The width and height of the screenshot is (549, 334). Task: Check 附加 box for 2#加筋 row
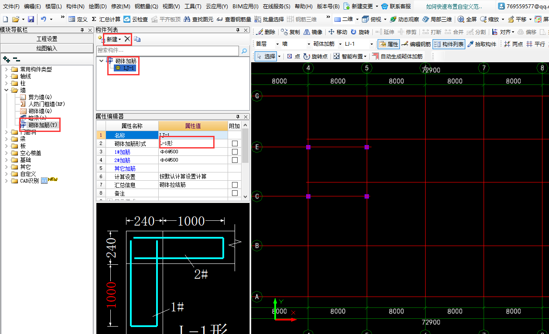(x=235, y=160)
